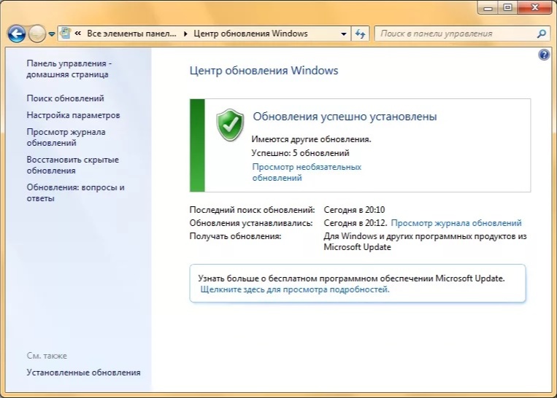Click the green shield checkmark icon

tap(230, 125)
